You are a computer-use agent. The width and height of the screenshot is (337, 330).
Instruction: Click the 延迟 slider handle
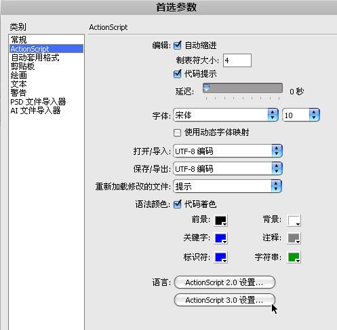(x=206, y=88)
